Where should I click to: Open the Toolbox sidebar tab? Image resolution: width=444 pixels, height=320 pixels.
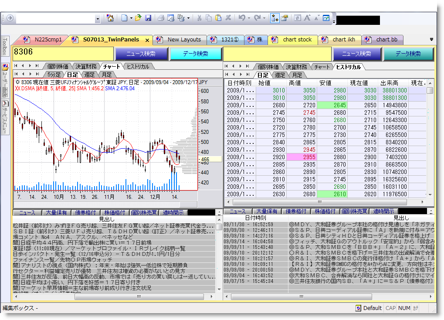(x=5, y=46)
